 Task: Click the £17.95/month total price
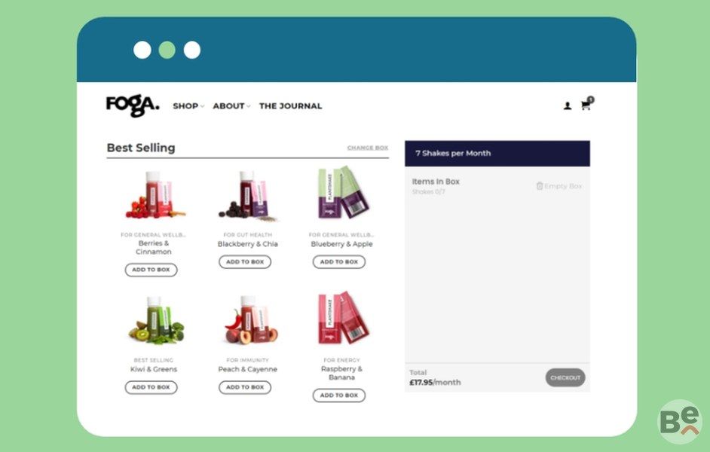pyautogui.click(x=435, y=383)
